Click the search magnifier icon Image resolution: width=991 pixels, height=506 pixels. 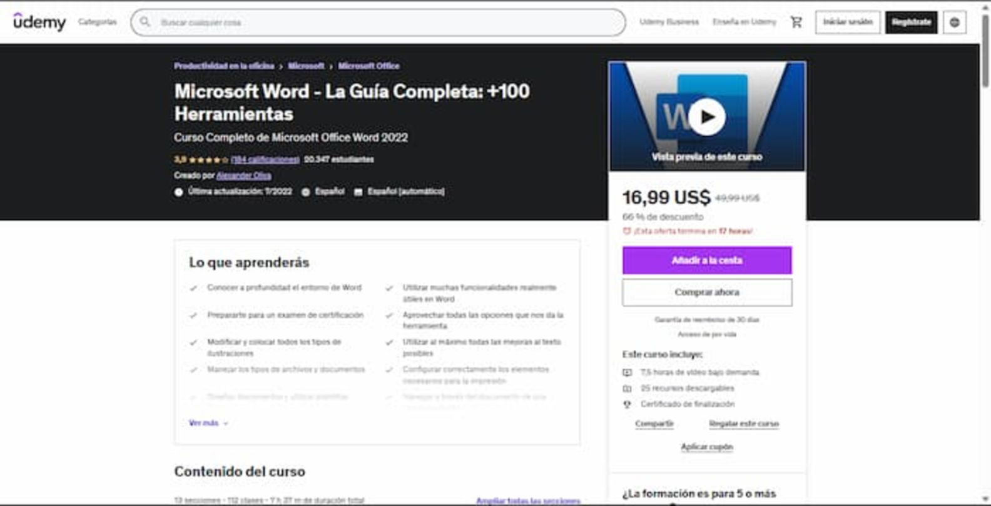tap(145, 22)
